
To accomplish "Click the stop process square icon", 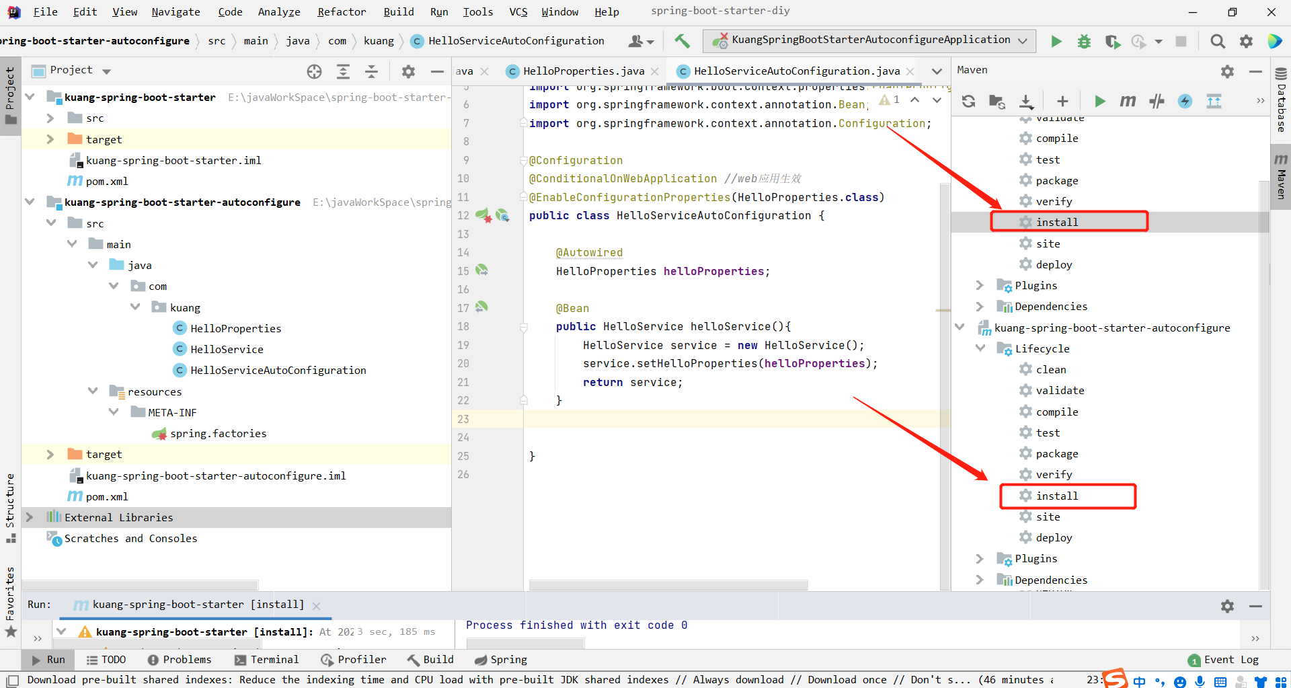I will (x=1181, y=42).
